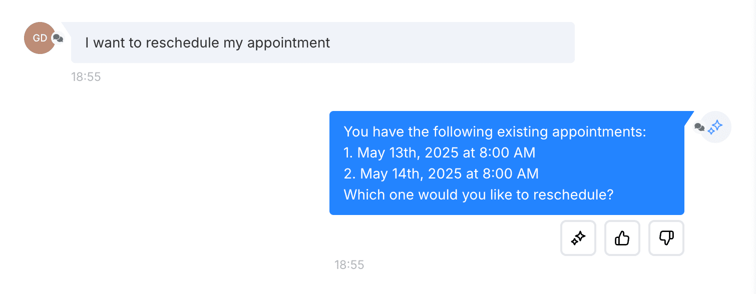This screenshot has height=294, width=756.
Task: Click the GD user avatar
Action: coord(40,38)
